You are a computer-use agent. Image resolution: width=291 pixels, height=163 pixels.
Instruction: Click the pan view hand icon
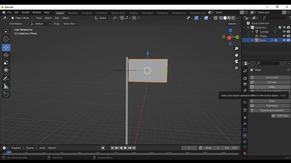(x=236, y=55)
